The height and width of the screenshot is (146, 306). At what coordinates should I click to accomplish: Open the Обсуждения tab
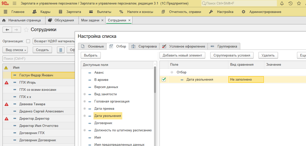[62, 20]
